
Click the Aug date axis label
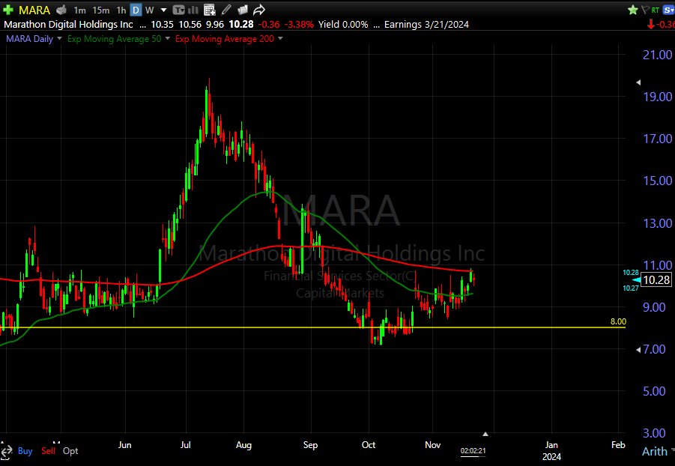coord(243,445)
